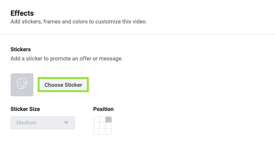The height and width of the screenshot is (145, 275).
Task: Select the highlighted top-right position cell
Action: pyautogui.click(x=108, y=120)
